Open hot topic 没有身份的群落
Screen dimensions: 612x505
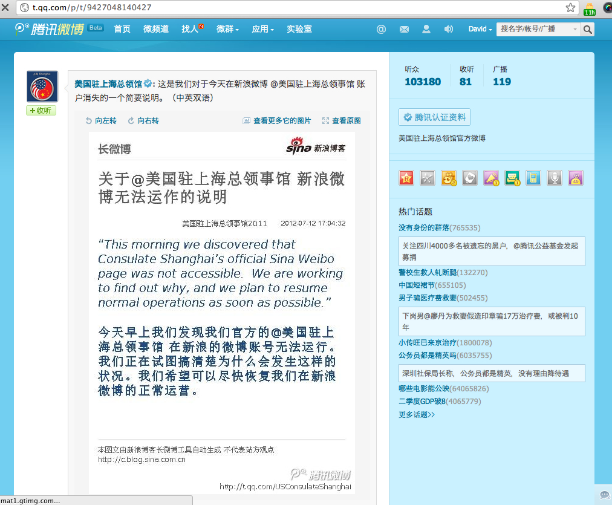click(x=424, y=227)
